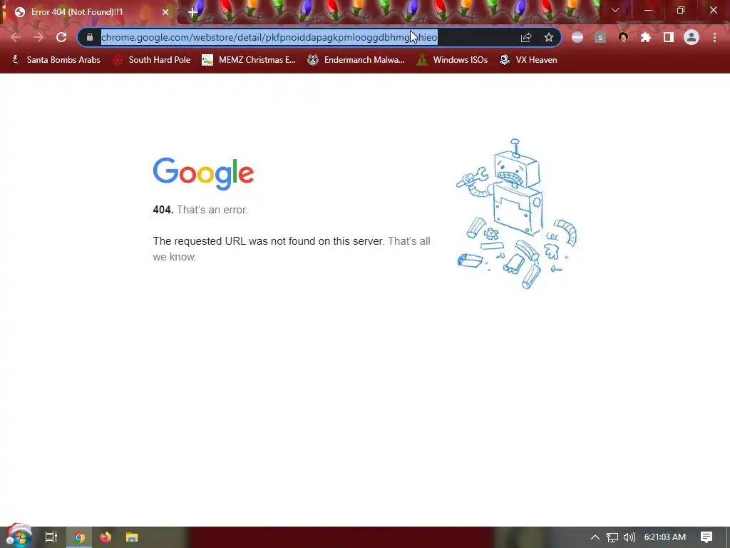Screen dimensions: 730x548
Task: Click the '404. That's an error.' text
Action: pos(200,210)
